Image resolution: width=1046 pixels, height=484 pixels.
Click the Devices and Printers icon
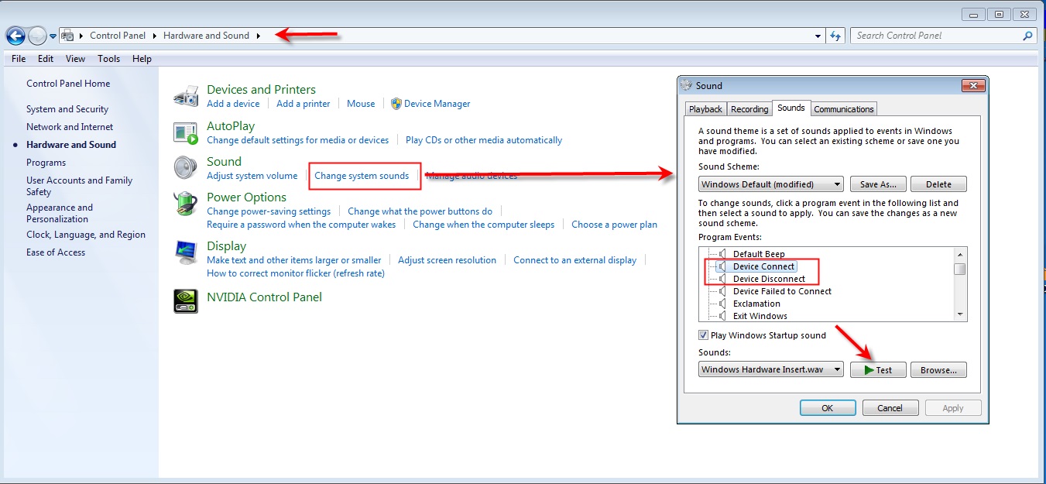click(186, 96)
